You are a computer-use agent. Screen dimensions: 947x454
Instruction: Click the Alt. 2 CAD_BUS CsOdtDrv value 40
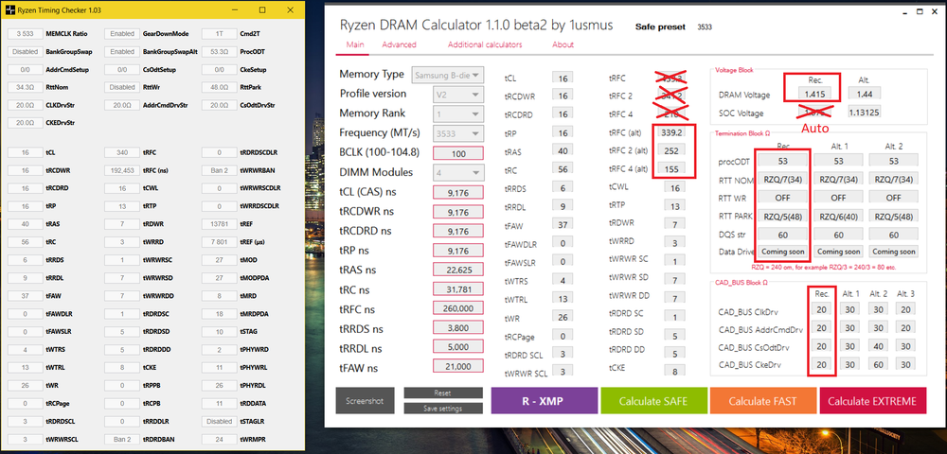[x=878, y=347]
